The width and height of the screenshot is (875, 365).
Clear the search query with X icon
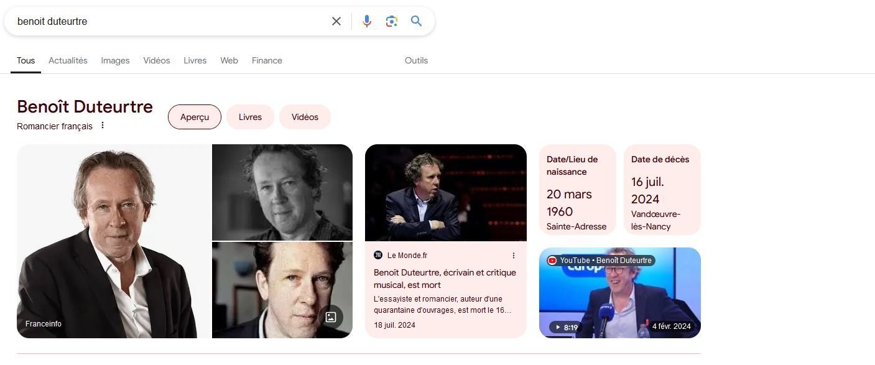point(336,21)
